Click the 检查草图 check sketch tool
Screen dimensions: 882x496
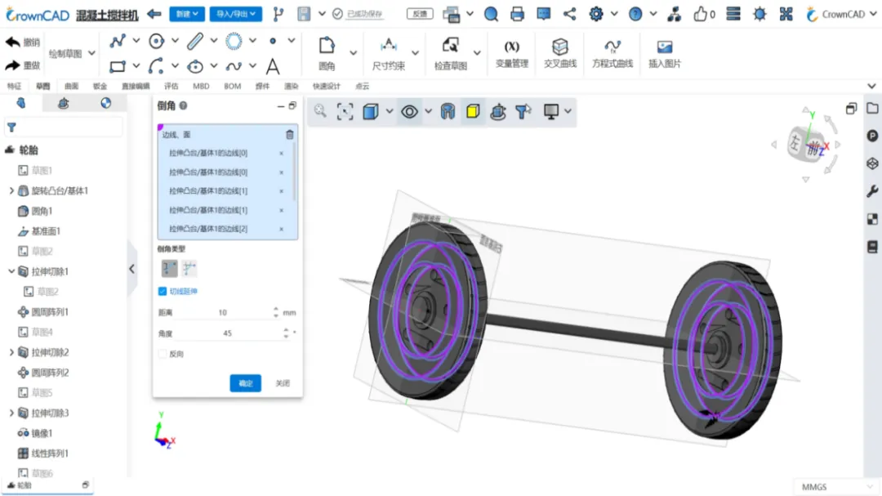tap(451, 54)
